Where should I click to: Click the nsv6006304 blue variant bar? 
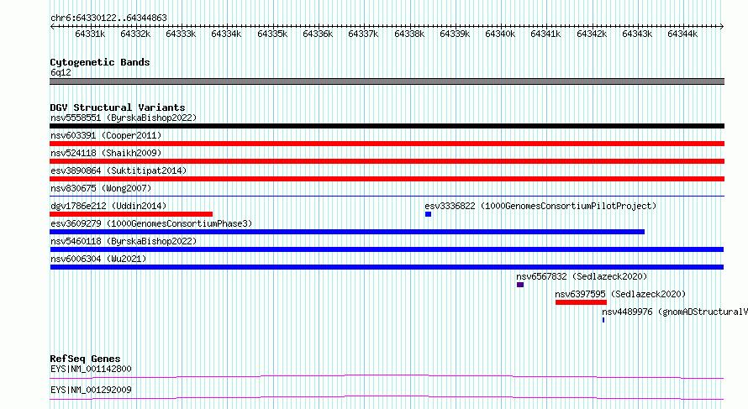387,267
